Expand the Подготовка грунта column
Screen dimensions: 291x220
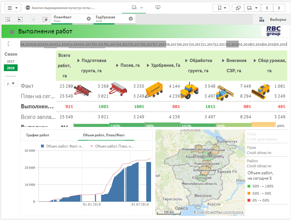(x=79, y=60)
